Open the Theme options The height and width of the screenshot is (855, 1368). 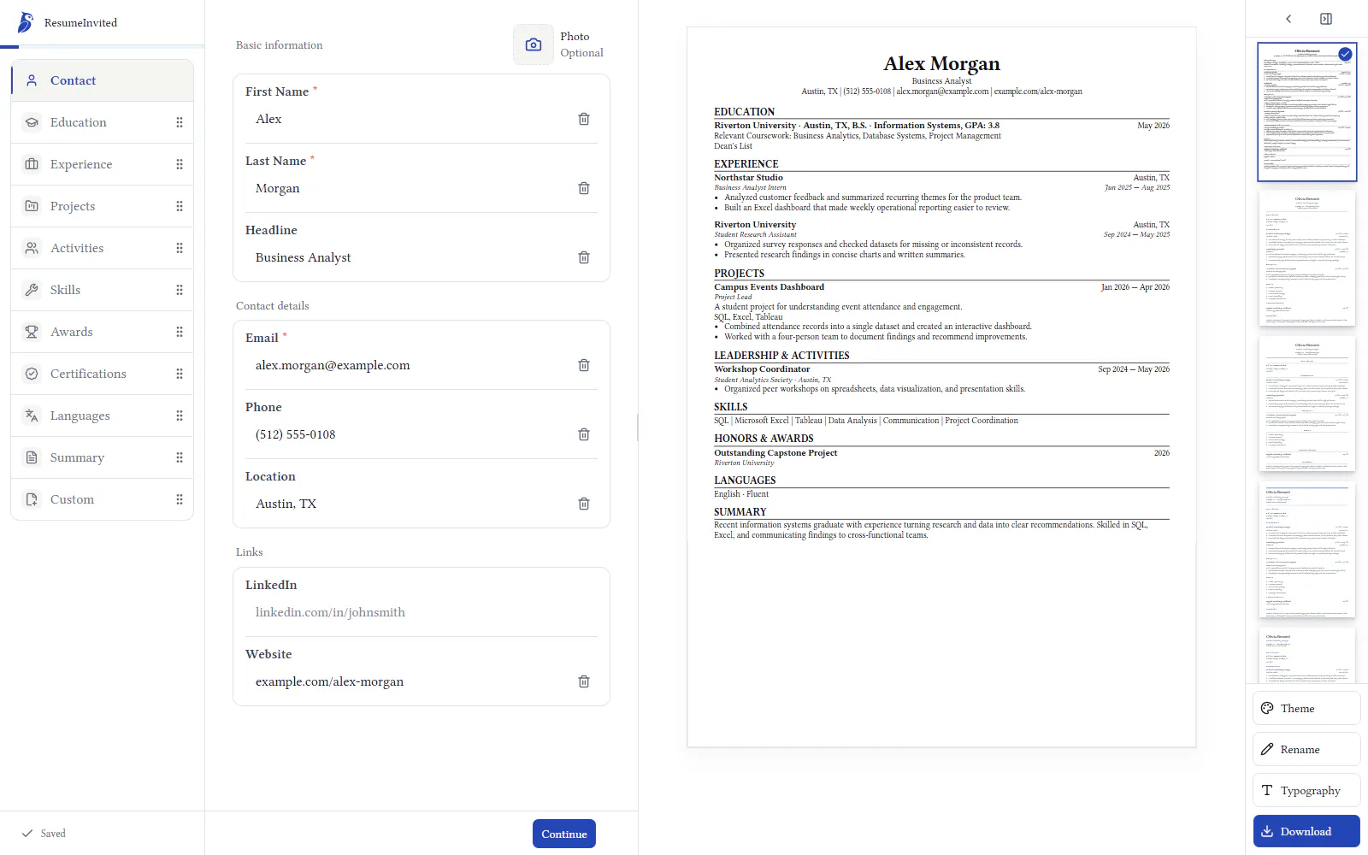tap(1306, 708)
